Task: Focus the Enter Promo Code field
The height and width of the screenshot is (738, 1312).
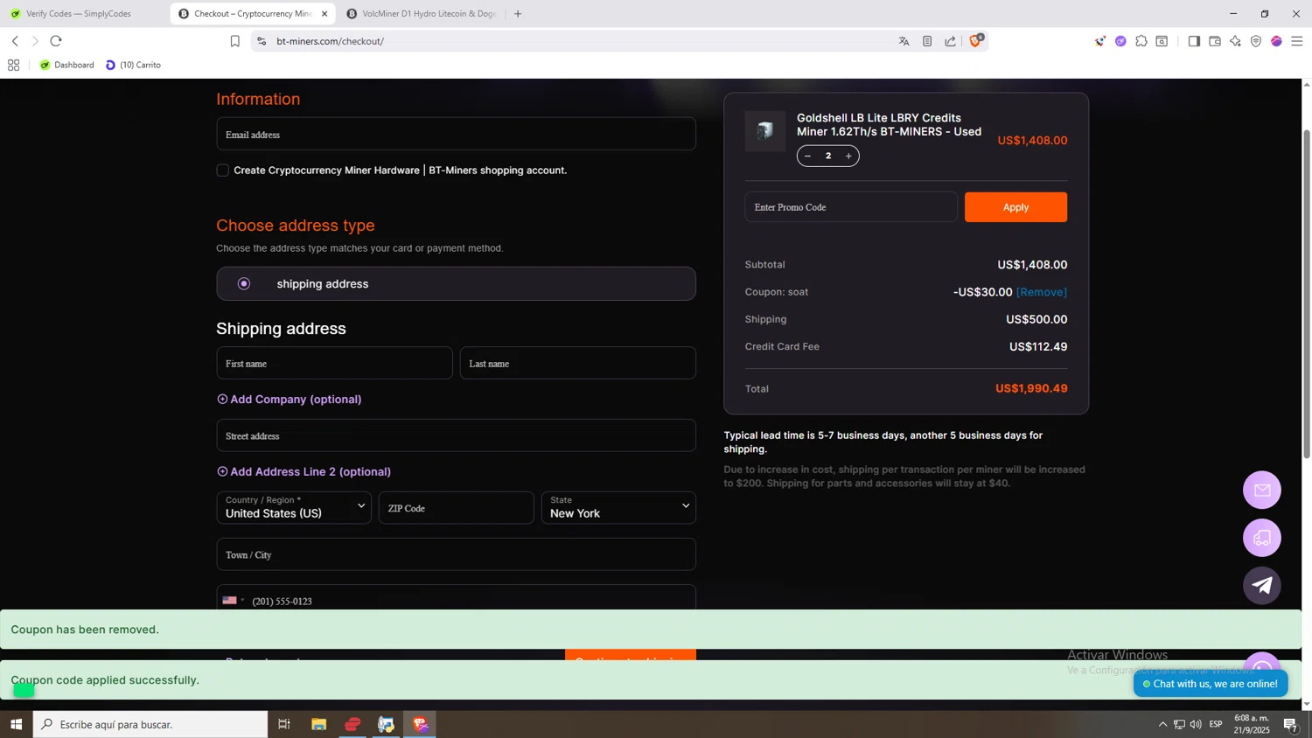Action: (851, 207)
